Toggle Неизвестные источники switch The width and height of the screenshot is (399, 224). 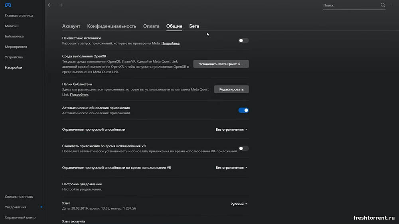(243, 41)
